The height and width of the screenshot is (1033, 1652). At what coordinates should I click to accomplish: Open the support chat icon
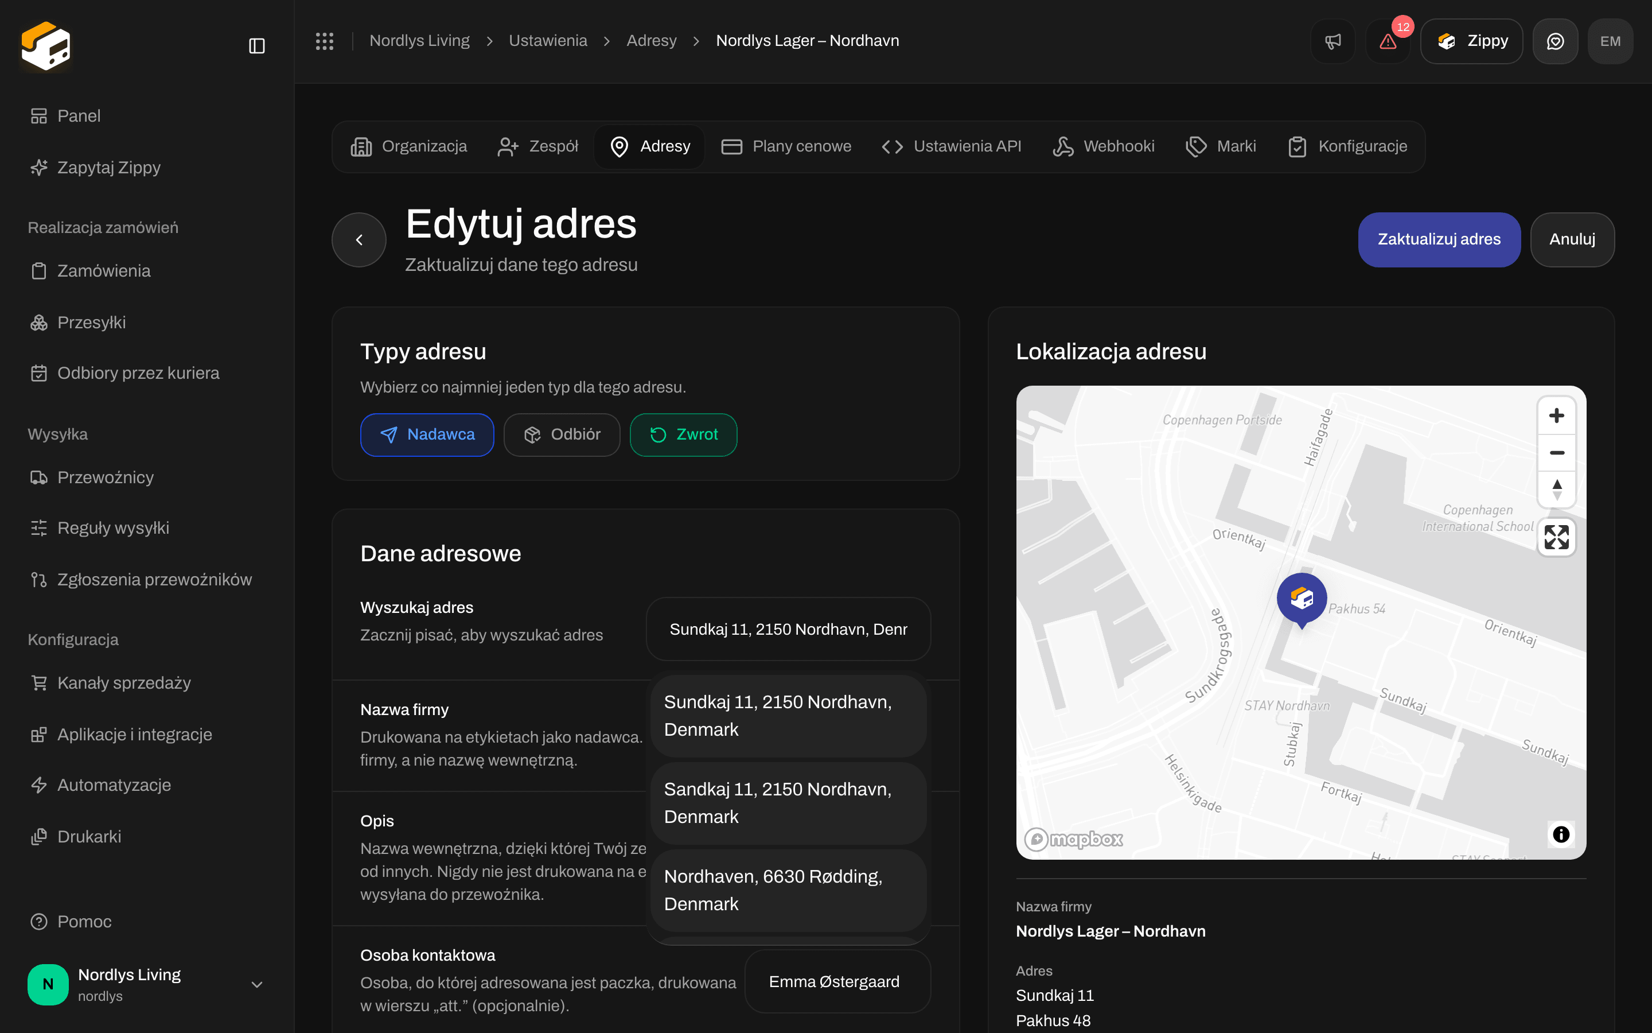pyautogui.click(x=1555, y=41)
